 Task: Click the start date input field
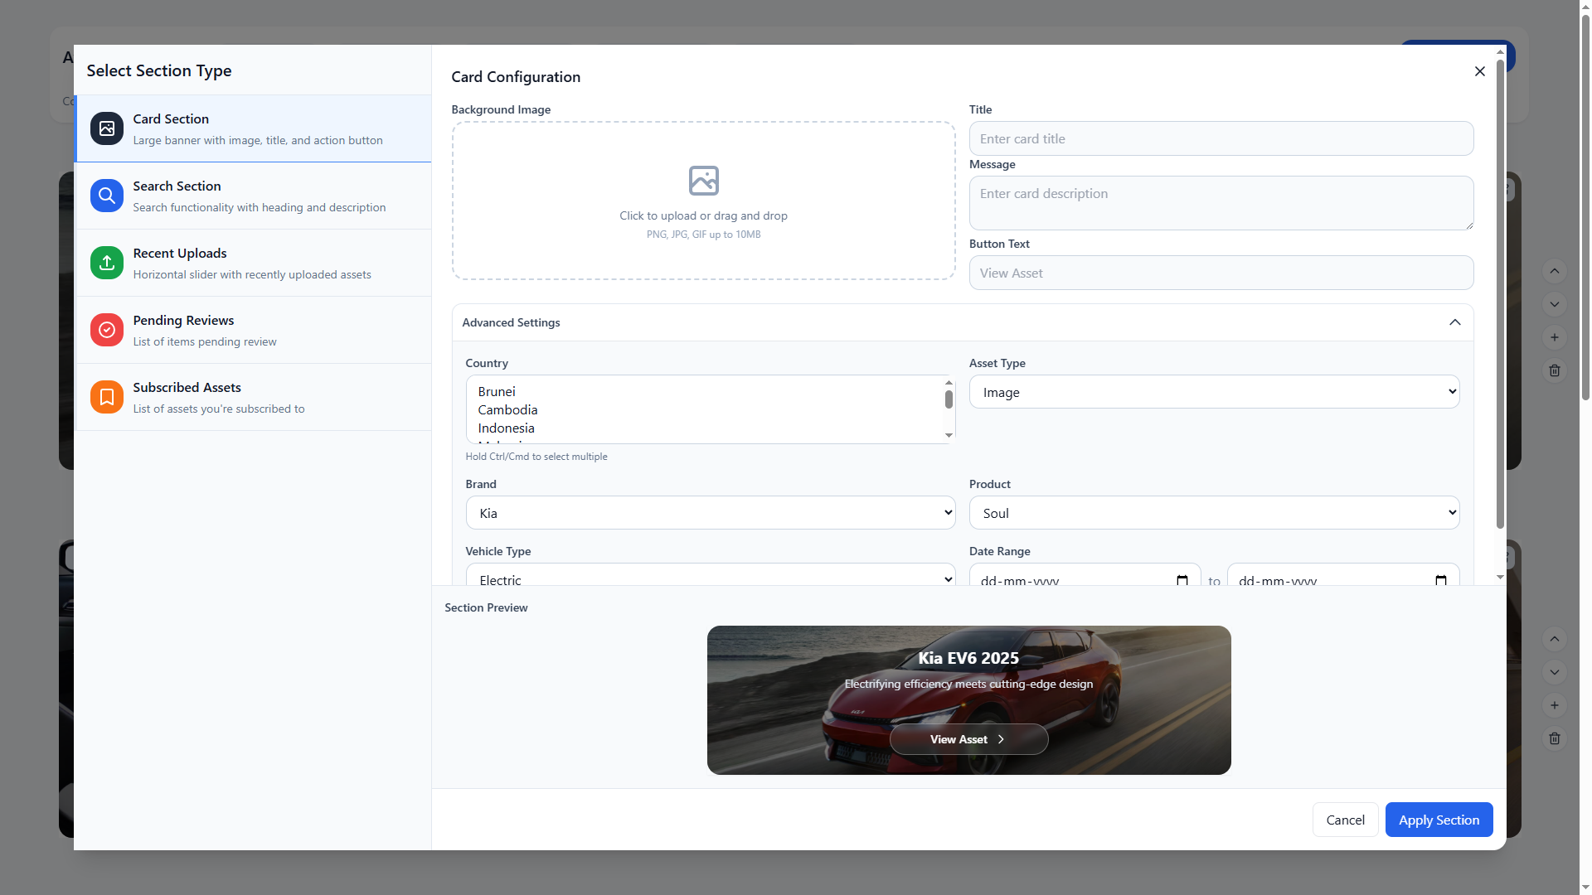1085,575
